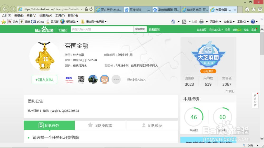264x148 pixels.
Task: Open the 官方公告 side panel
Action: tap(255, 100)
